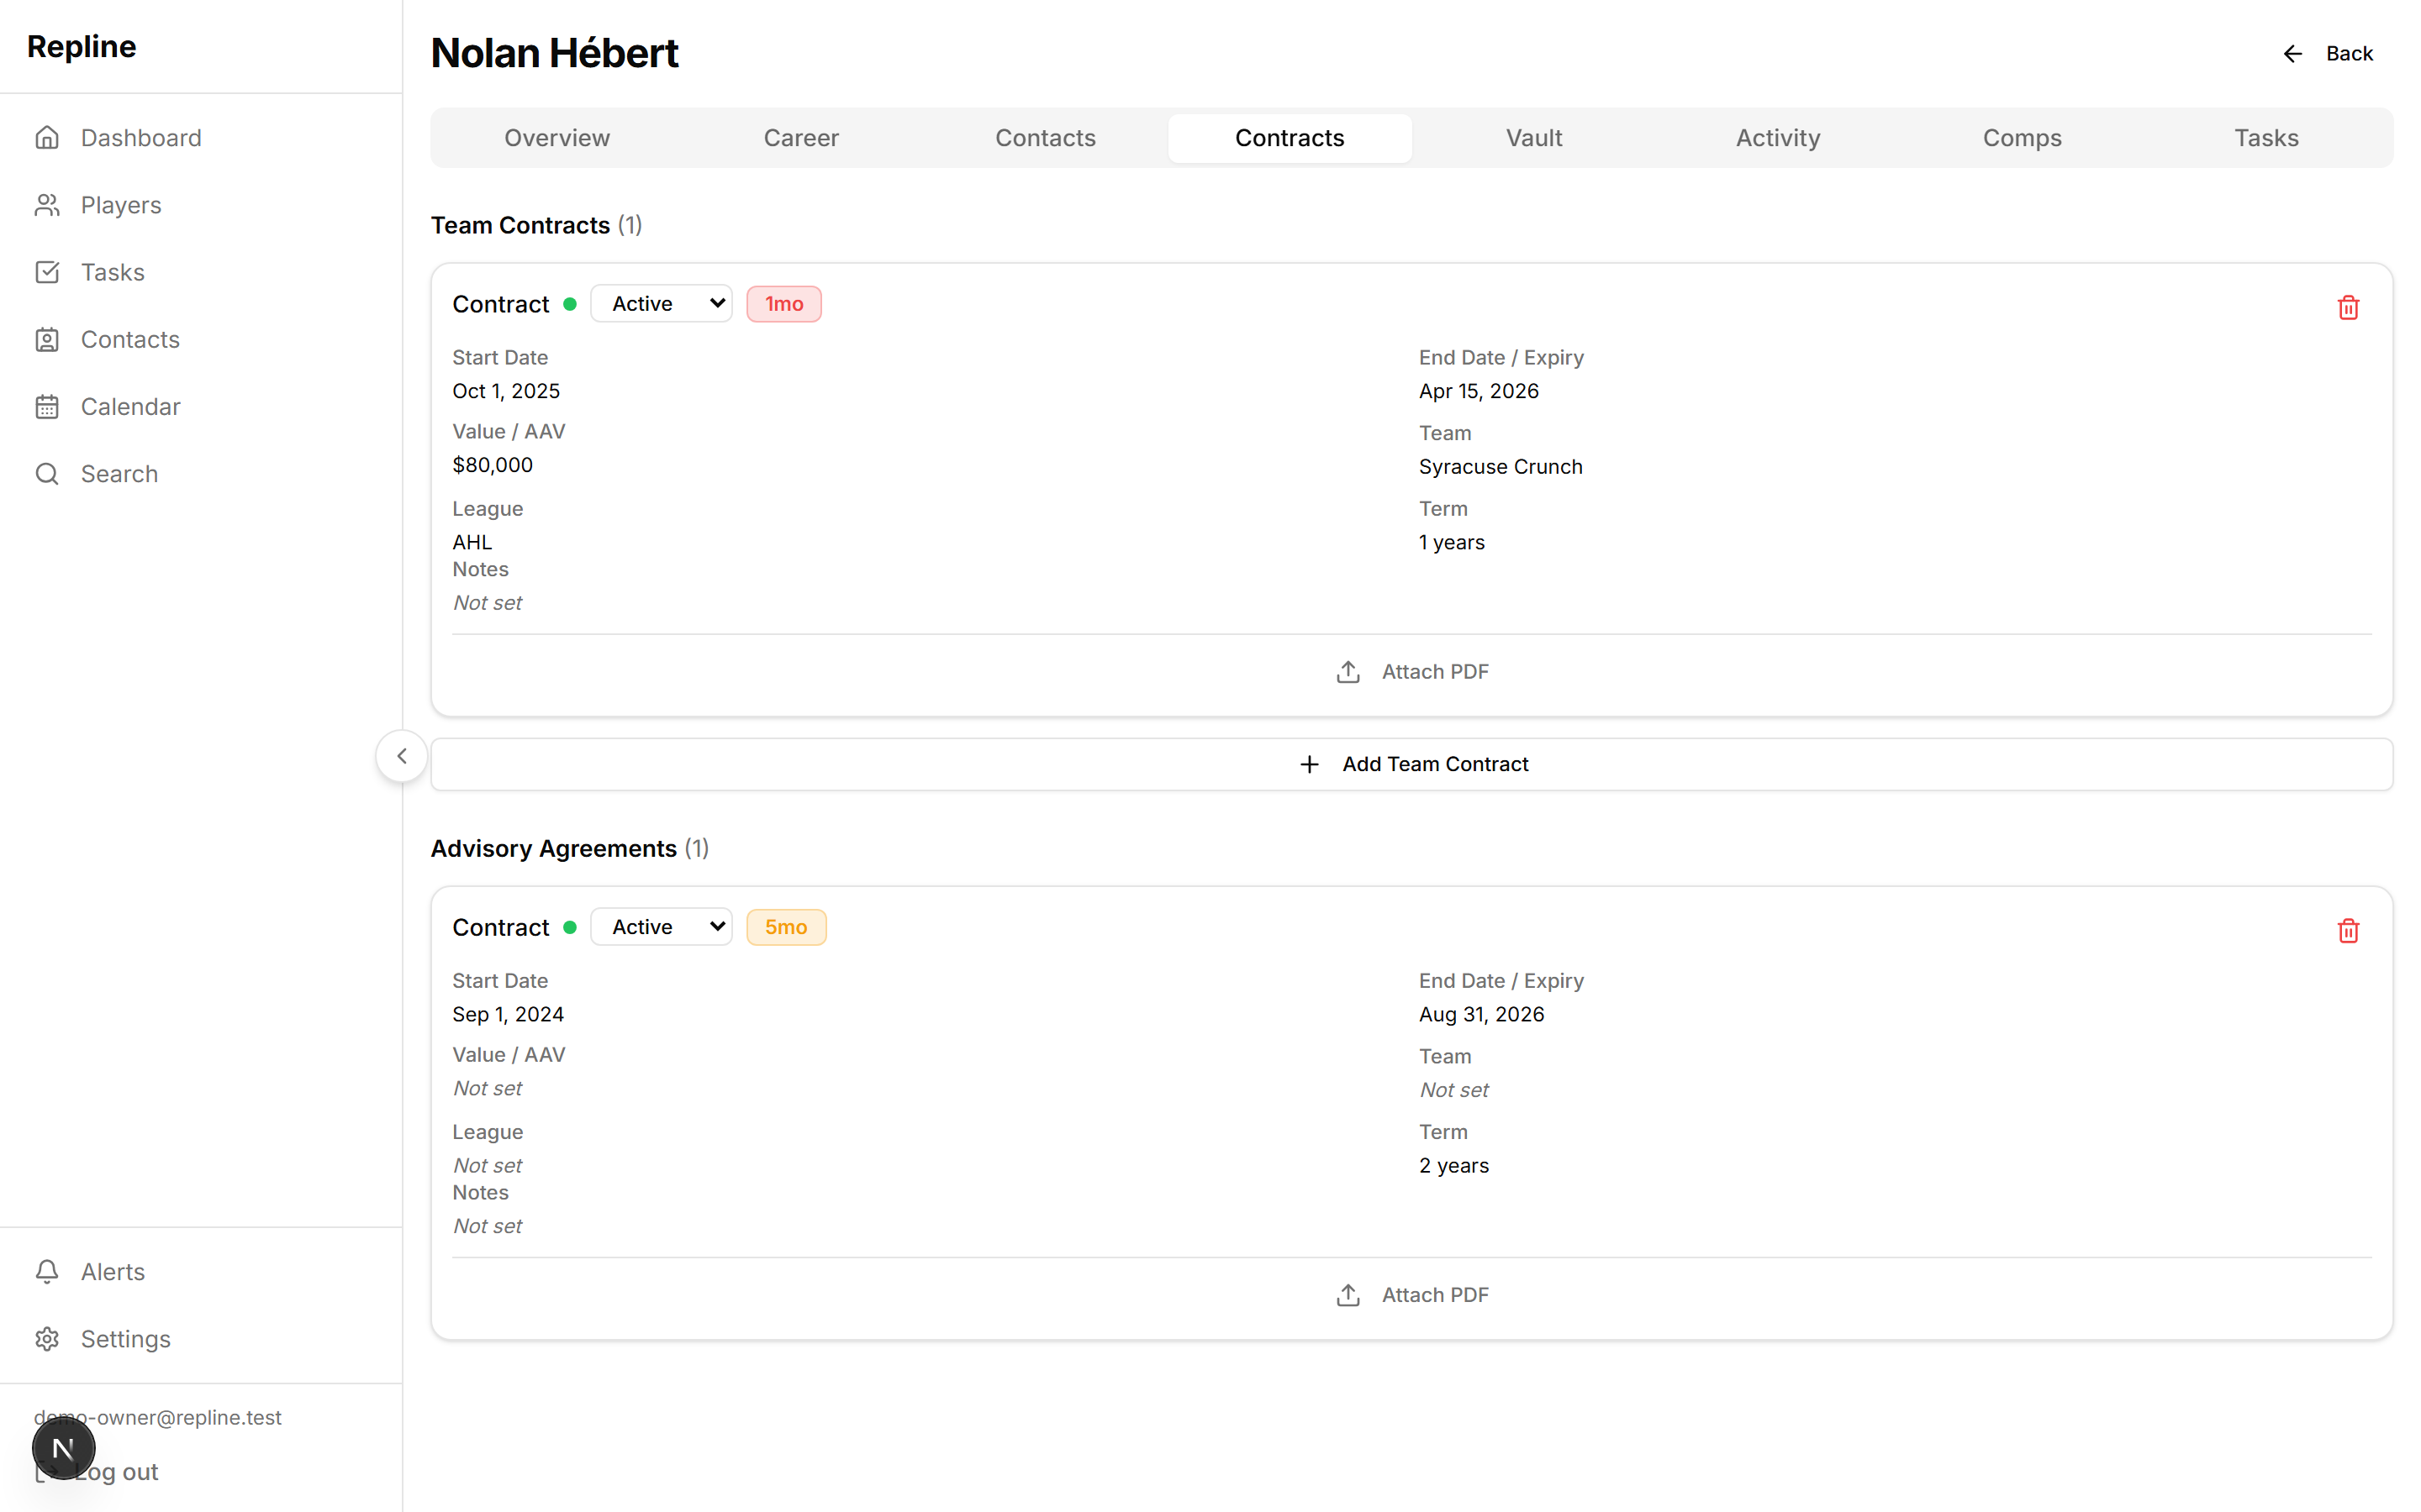Delete the Syracuse Crunch team contract
This screenshot has width=2421, height=1512.
point(2348,307)
